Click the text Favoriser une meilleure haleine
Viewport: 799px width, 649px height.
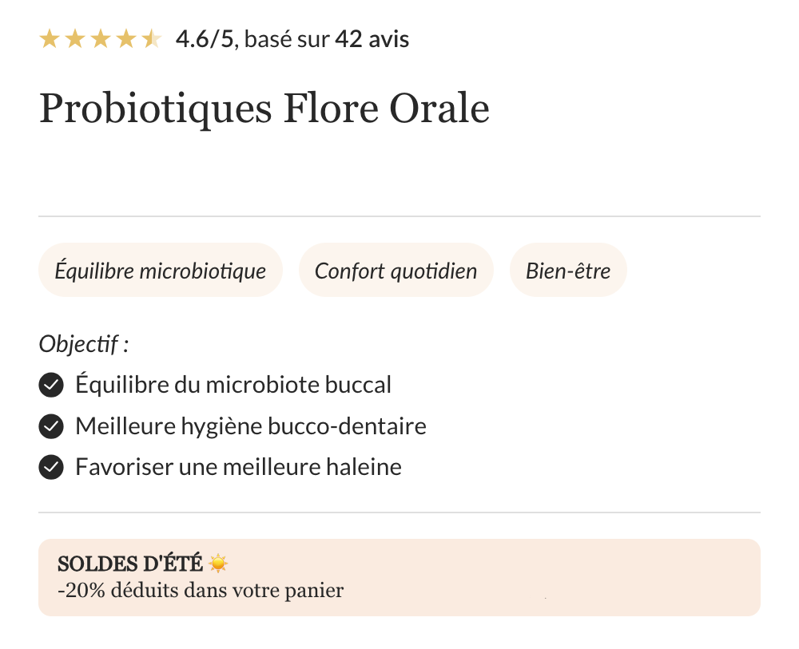(238, 467)
